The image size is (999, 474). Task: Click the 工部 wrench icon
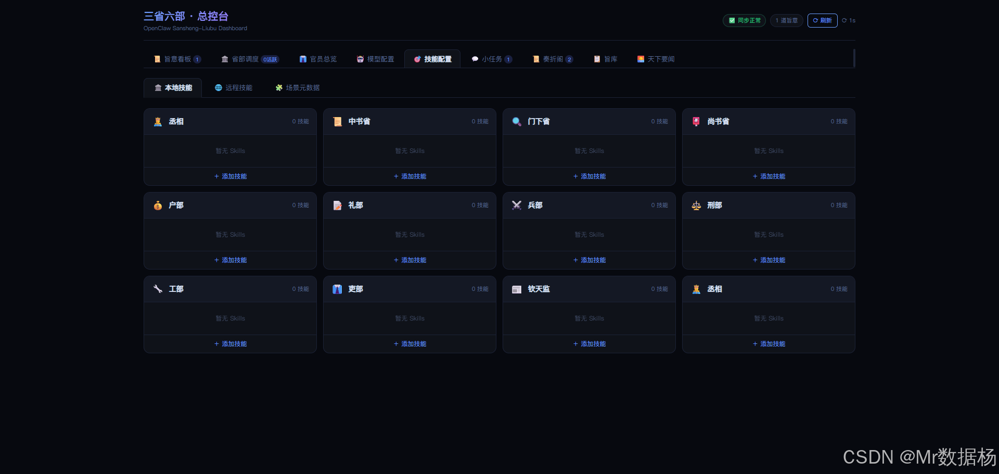[x=158, y=289]
